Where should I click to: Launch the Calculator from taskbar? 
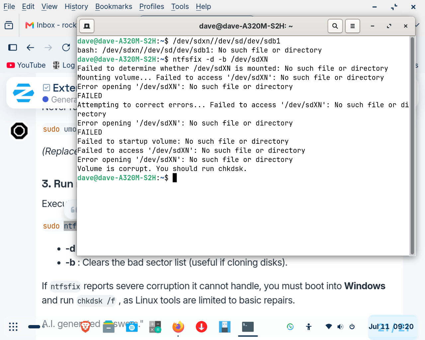pos(155,327)
